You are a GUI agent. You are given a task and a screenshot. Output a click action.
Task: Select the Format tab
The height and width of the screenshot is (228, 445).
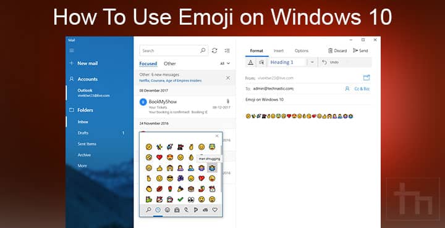point(256,51)
